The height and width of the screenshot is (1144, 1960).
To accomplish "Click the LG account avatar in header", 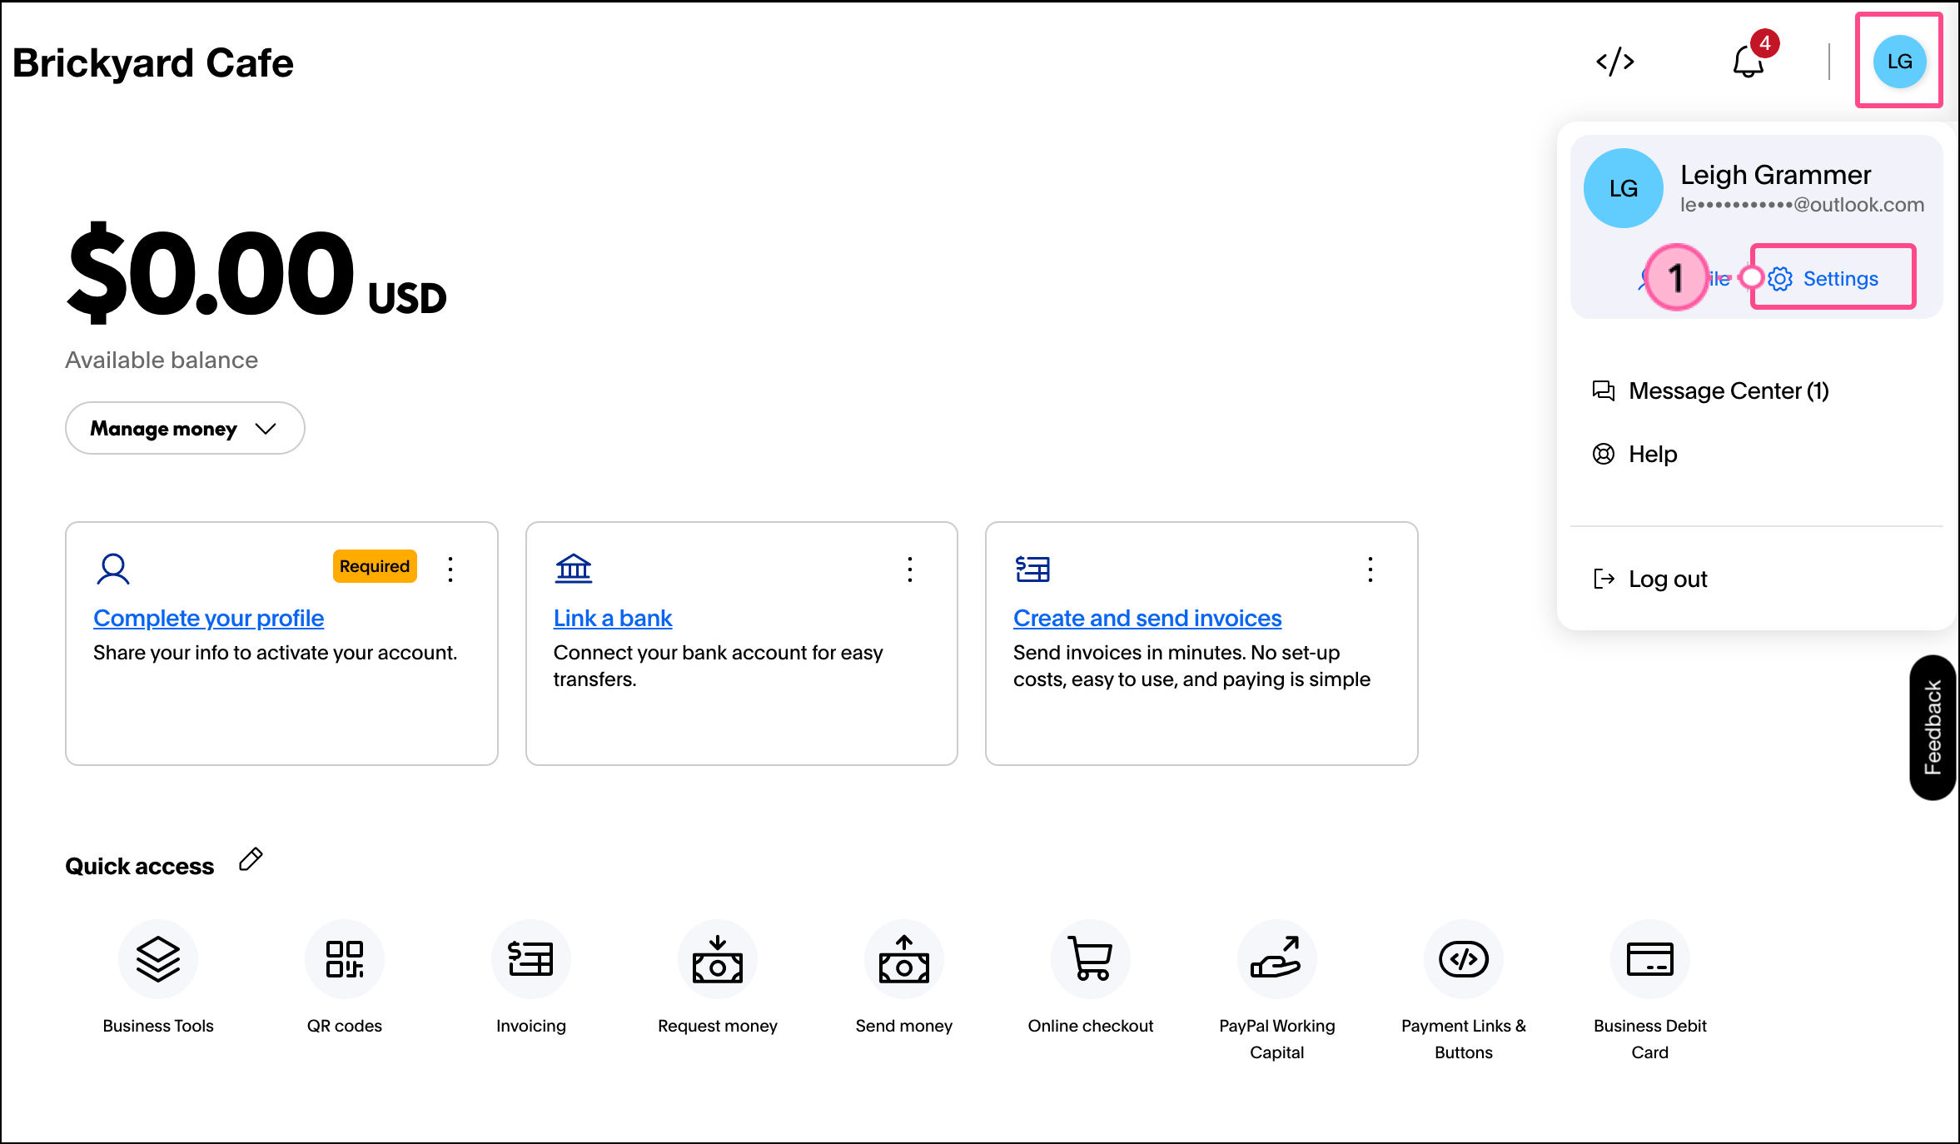I will coord(1899,61).
